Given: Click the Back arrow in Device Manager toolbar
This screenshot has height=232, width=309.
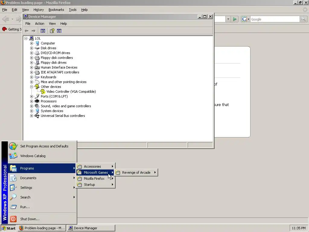Looking at the screenshot, I should [x=27, y=31].
